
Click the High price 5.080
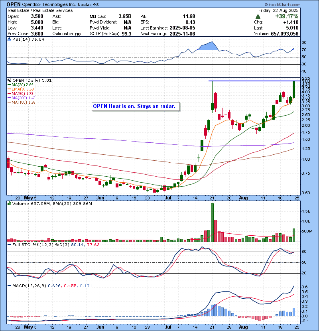(x=37, y=22)
